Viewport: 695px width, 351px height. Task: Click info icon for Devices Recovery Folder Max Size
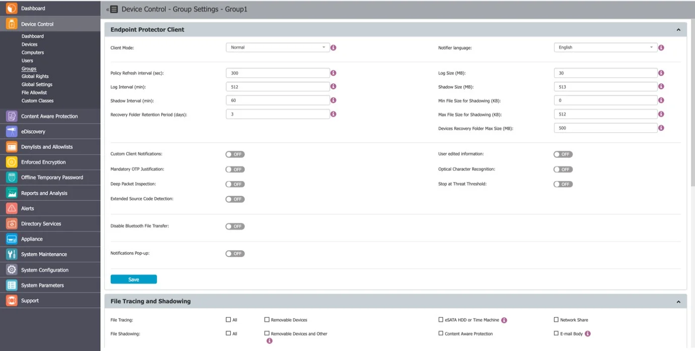[661, 128]
